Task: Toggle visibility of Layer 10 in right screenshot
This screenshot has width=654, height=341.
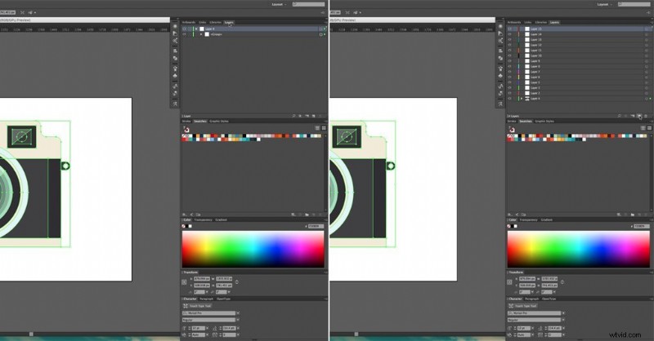Action: click(509, 55)
